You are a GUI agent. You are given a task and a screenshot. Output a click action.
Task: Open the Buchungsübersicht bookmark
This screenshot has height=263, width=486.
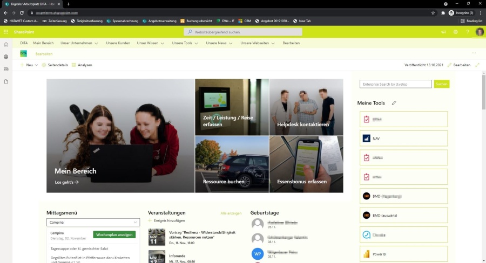pyautogui.click(x=196, y=21)
